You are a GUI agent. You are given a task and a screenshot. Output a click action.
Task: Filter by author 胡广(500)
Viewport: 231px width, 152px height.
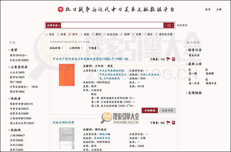16,82
